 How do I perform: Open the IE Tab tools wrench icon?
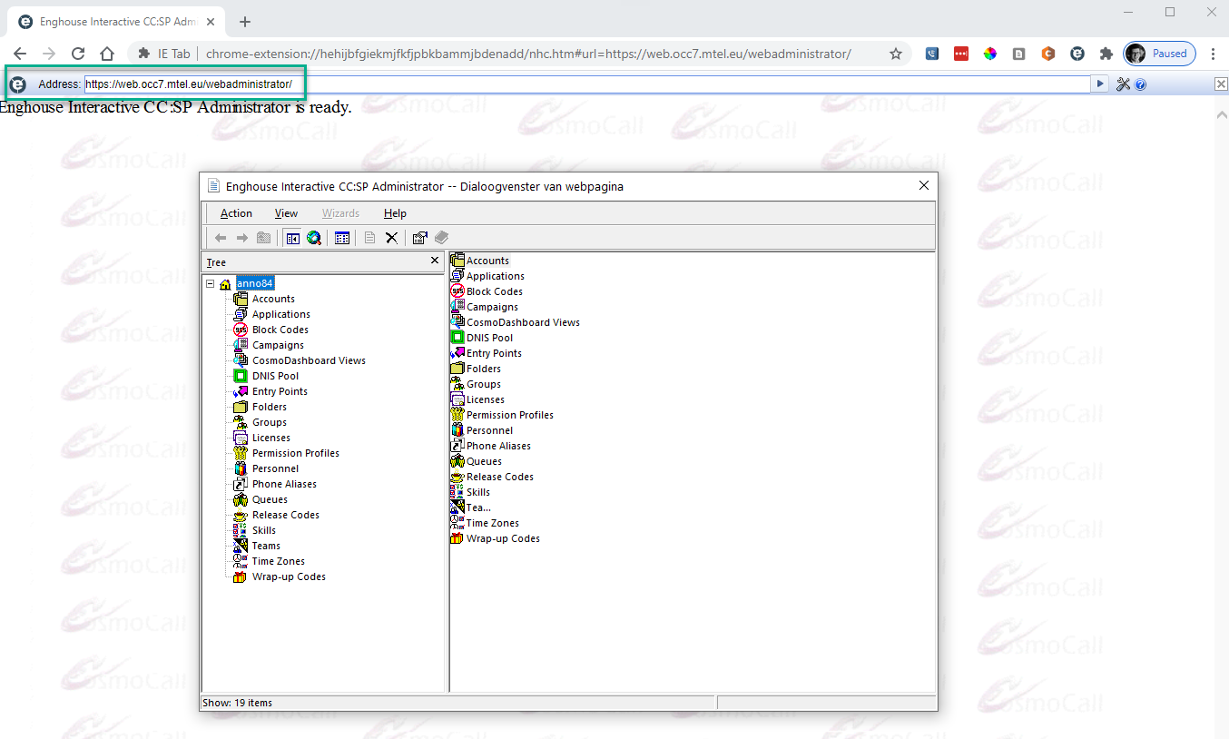1123,84
